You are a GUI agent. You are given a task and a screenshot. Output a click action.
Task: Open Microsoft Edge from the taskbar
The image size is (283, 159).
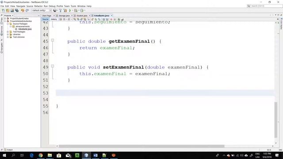[31, 155]
